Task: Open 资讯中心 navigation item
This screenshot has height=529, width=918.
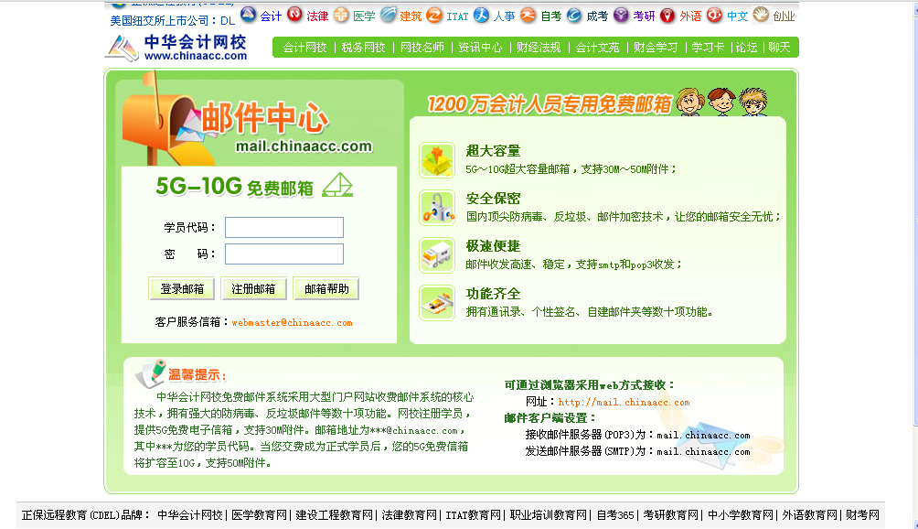Action: click(x=480, y=48)
